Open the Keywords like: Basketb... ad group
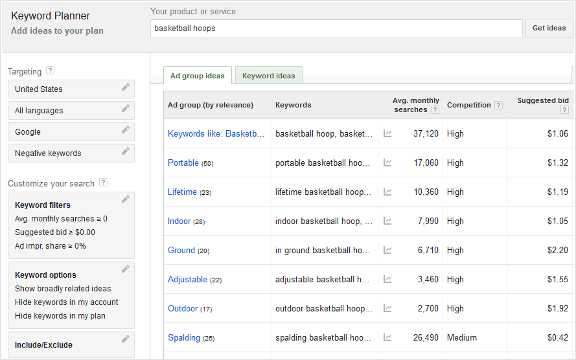Screen dimensions: 576x360 216,133
